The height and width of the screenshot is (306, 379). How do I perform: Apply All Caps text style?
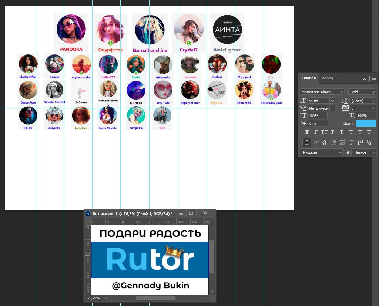click(x=324, y=132)
